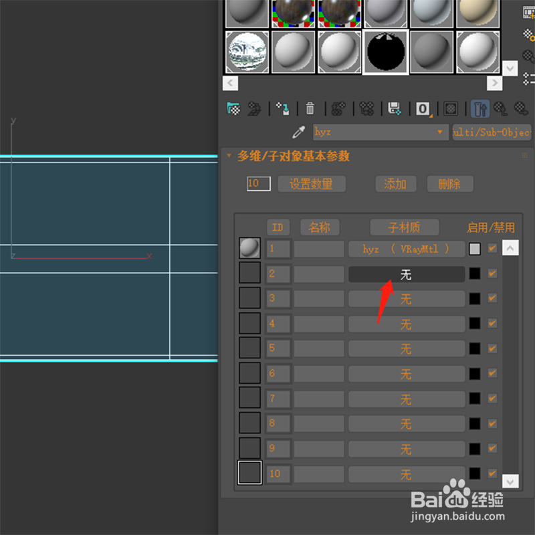Click the name field for ID 7

coord(319,399)
